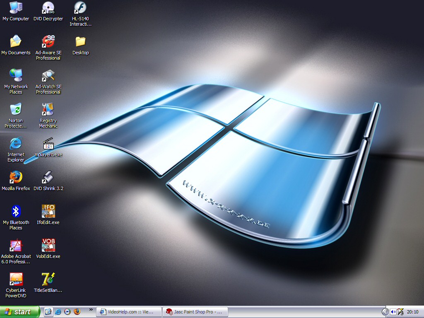Launch Firefox from the quick launch bar

[x=77, y=312]
